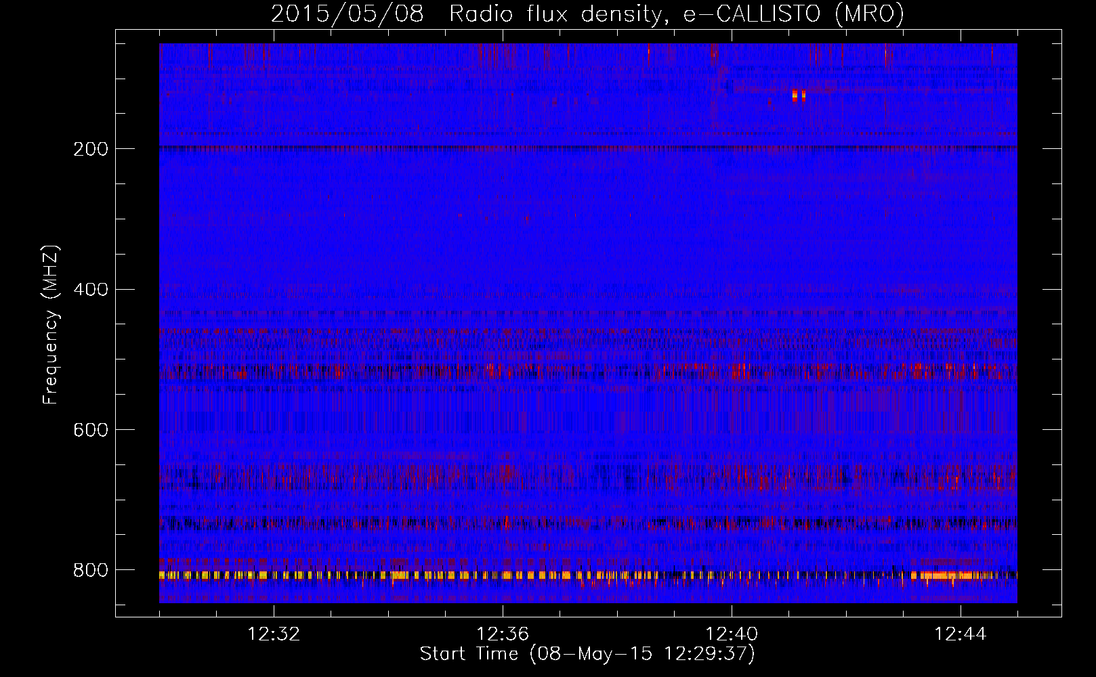Click the 12:44 time axis label
1096x677 pixels.
click(x=961, y=634)
